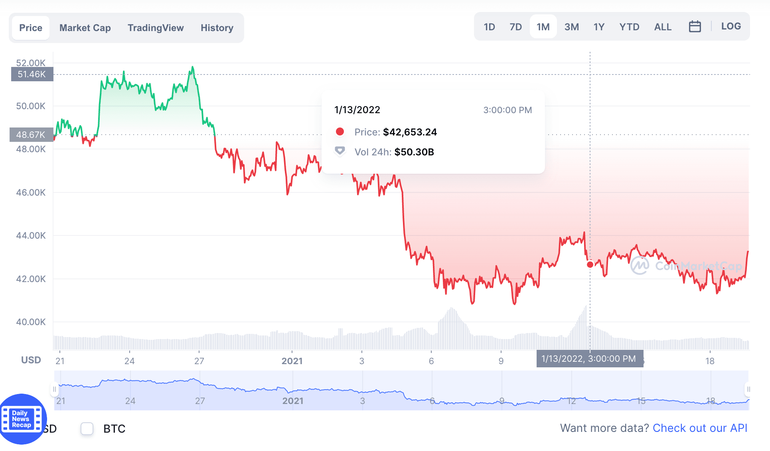Follow the 'Check out our API' link
The image size is (770, 451).
click(700, 428)
